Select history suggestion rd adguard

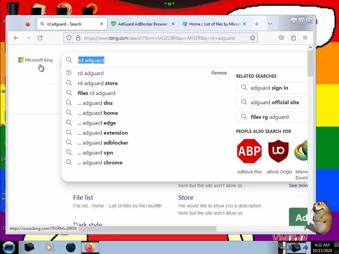pos(91,73)
